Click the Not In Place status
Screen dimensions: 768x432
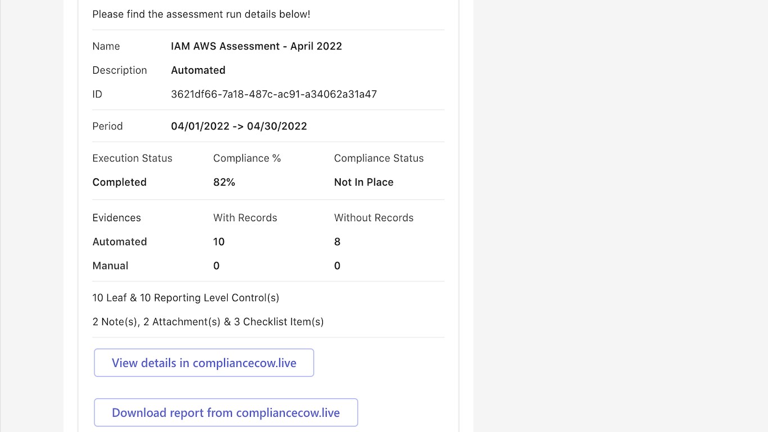coord(364,182)
